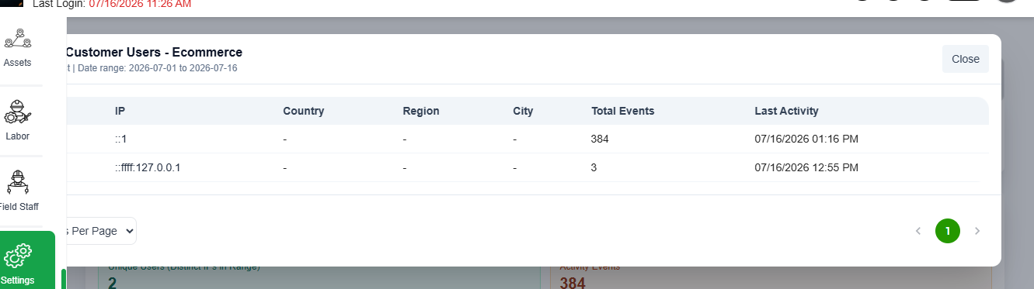Go to next page chevron
The image size is (1034, 289).
pyautogui.click(x=977, y=231)
